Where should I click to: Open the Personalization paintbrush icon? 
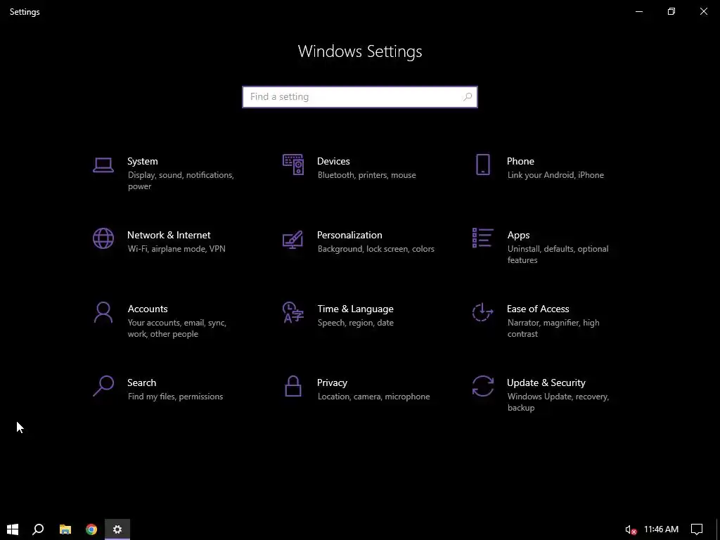(293, 239)
